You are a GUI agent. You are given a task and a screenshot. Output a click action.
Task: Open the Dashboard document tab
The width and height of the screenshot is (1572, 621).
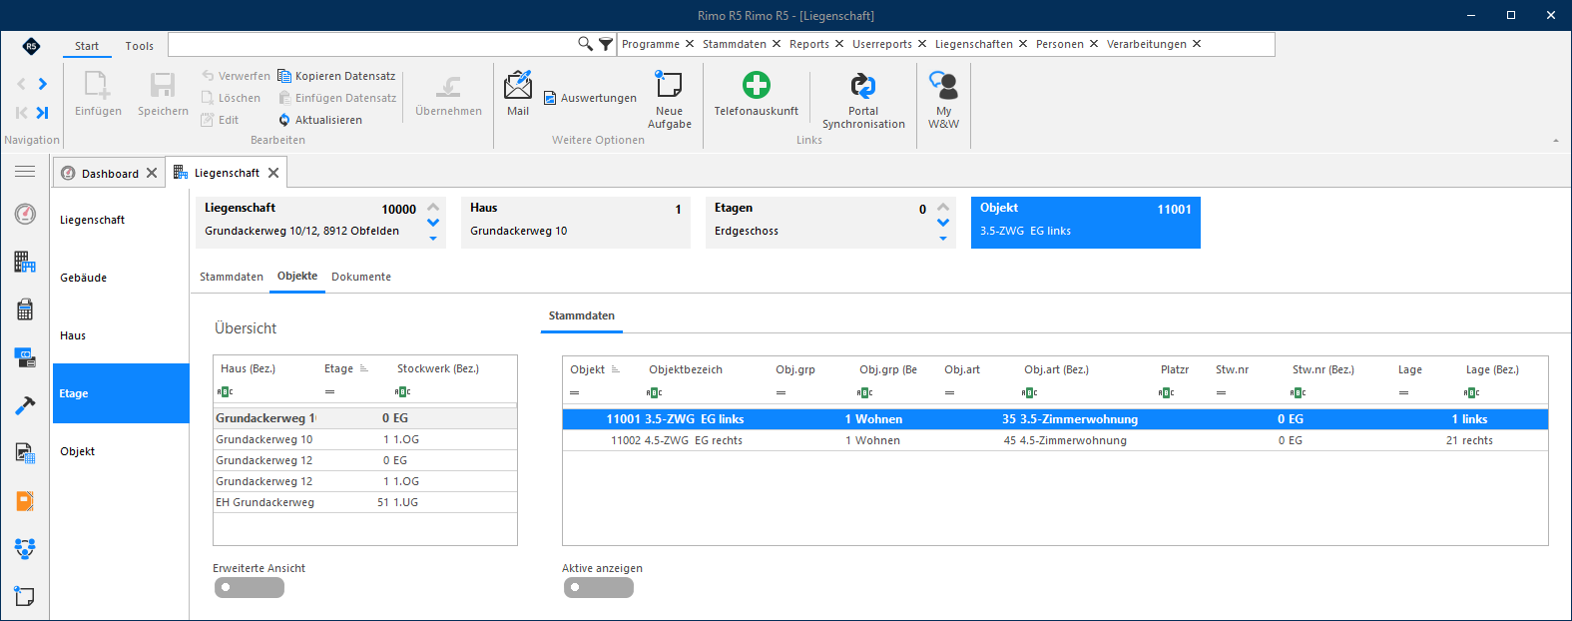(x=110, y=174)
